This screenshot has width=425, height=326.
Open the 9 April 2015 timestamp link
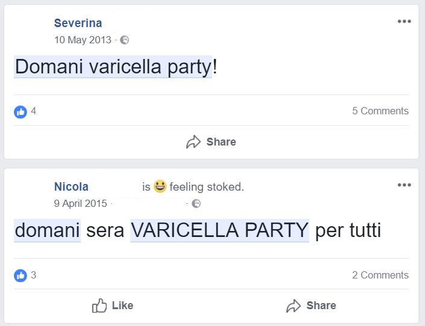coord(80,204)
